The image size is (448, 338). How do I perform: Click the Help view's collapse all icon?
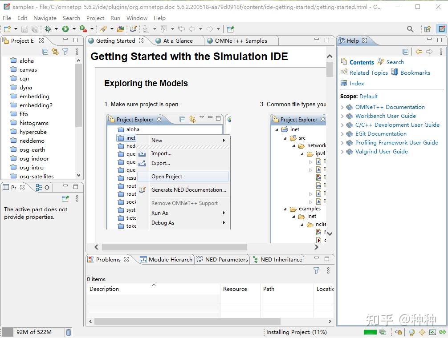coord(405,52)
